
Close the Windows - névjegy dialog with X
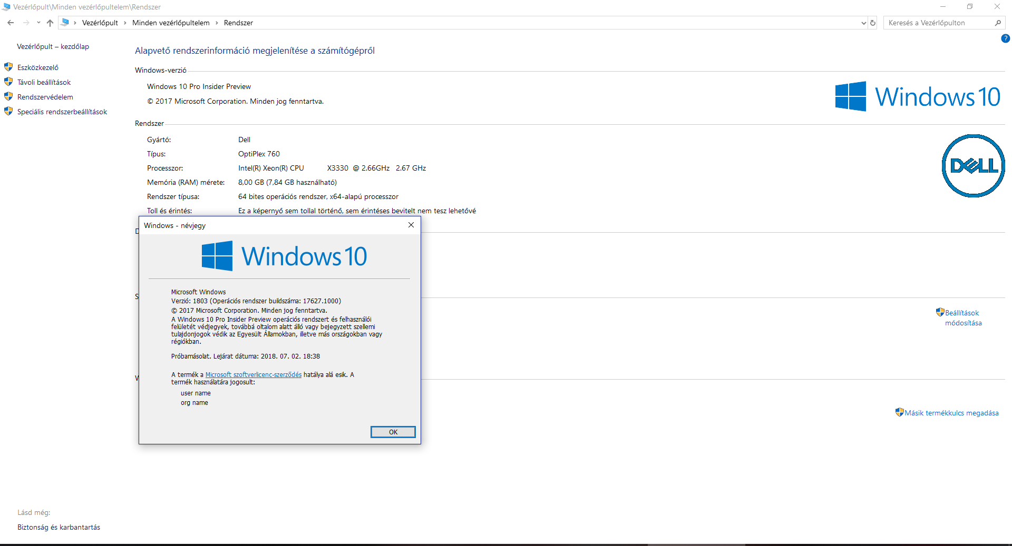(x=411, y=225)
